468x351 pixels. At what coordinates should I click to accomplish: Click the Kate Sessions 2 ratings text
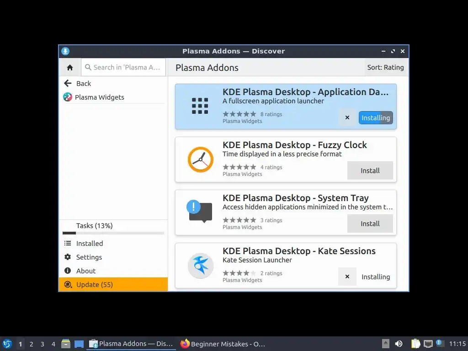[x=271, y=273]
